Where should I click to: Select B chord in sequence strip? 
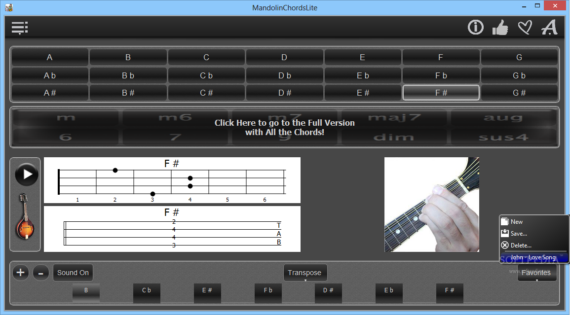[x=86, y=293]
